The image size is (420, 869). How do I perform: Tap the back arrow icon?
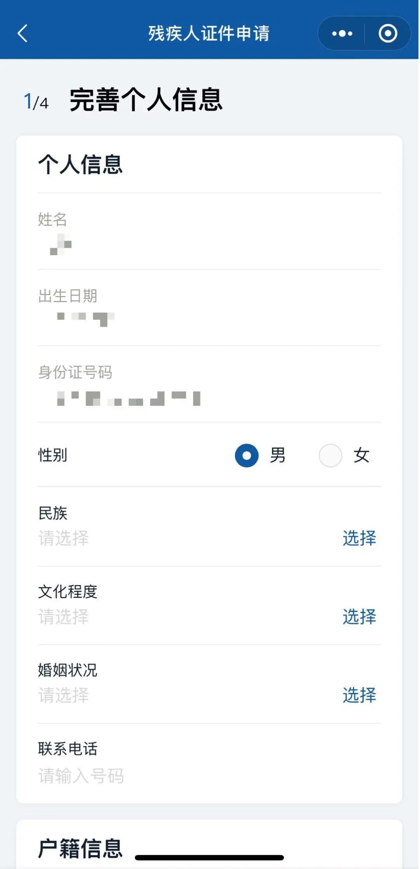point(23,33)
